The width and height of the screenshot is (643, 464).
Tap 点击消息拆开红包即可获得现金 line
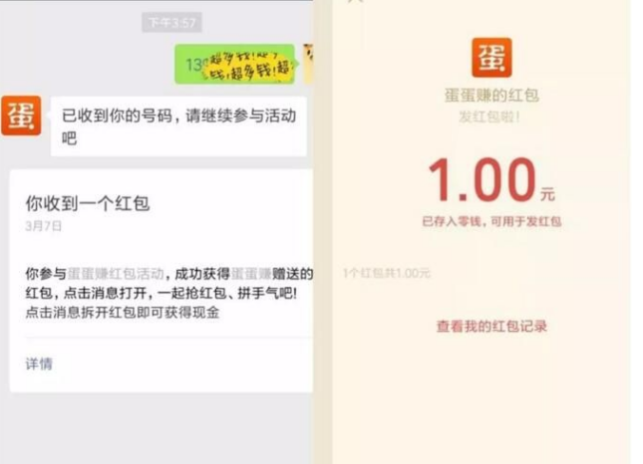123,312
